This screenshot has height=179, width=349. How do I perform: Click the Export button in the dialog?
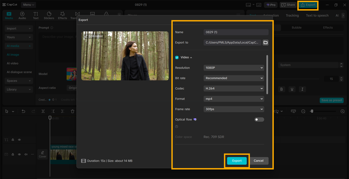[237, 161]
